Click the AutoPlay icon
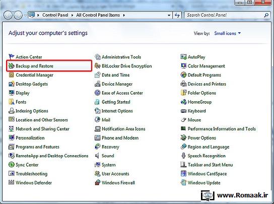274x204 pixels. click(x=183, y=56)
